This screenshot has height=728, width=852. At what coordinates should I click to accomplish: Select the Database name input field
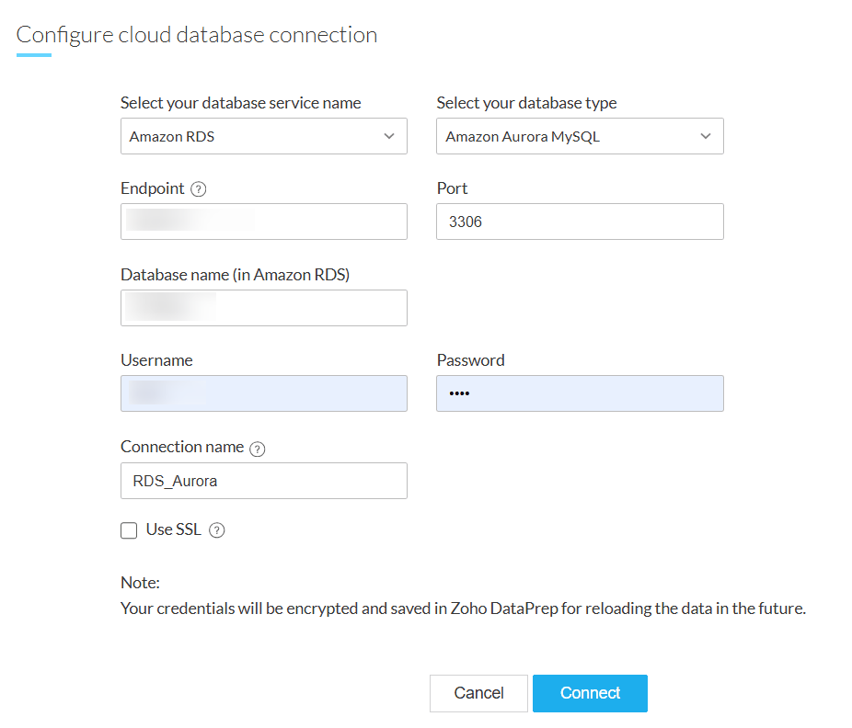point(263,308)
